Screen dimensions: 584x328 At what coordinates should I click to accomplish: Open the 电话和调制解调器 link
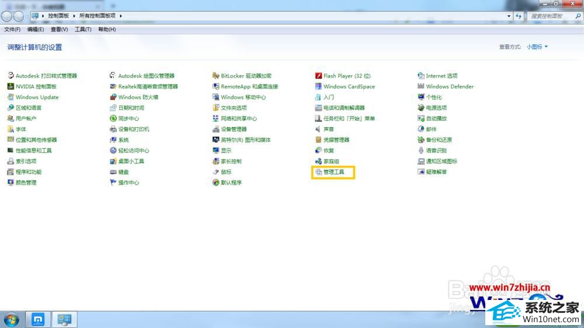tap(344, 108)
